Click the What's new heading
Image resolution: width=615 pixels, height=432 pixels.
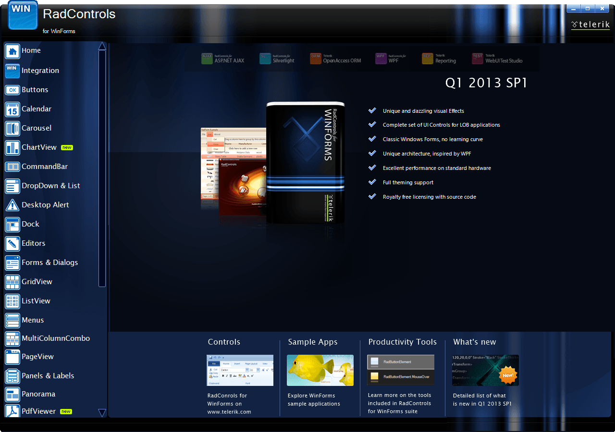[x=475, y=342]
